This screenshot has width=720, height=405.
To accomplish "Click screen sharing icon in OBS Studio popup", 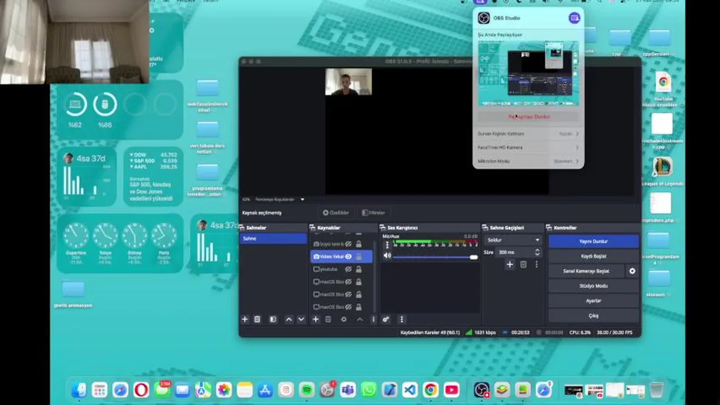I will [574, 18].
